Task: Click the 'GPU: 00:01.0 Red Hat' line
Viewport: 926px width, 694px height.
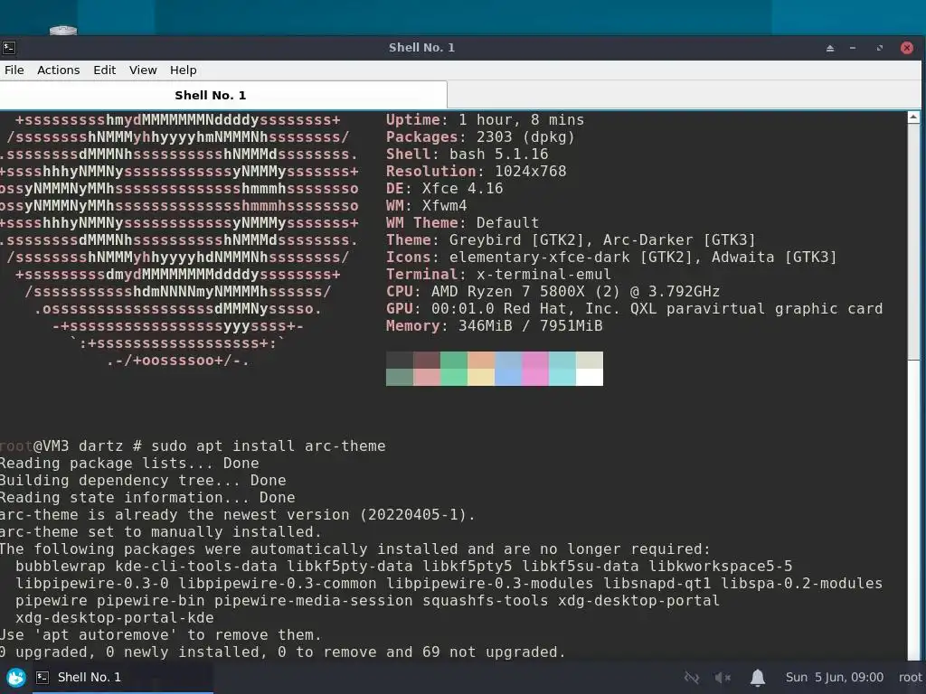Action: click(635, 309)
